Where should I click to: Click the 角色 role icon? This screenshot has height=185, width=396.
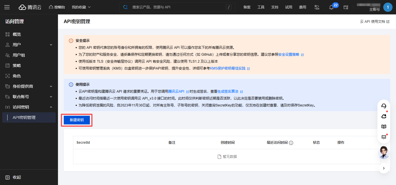8,76
